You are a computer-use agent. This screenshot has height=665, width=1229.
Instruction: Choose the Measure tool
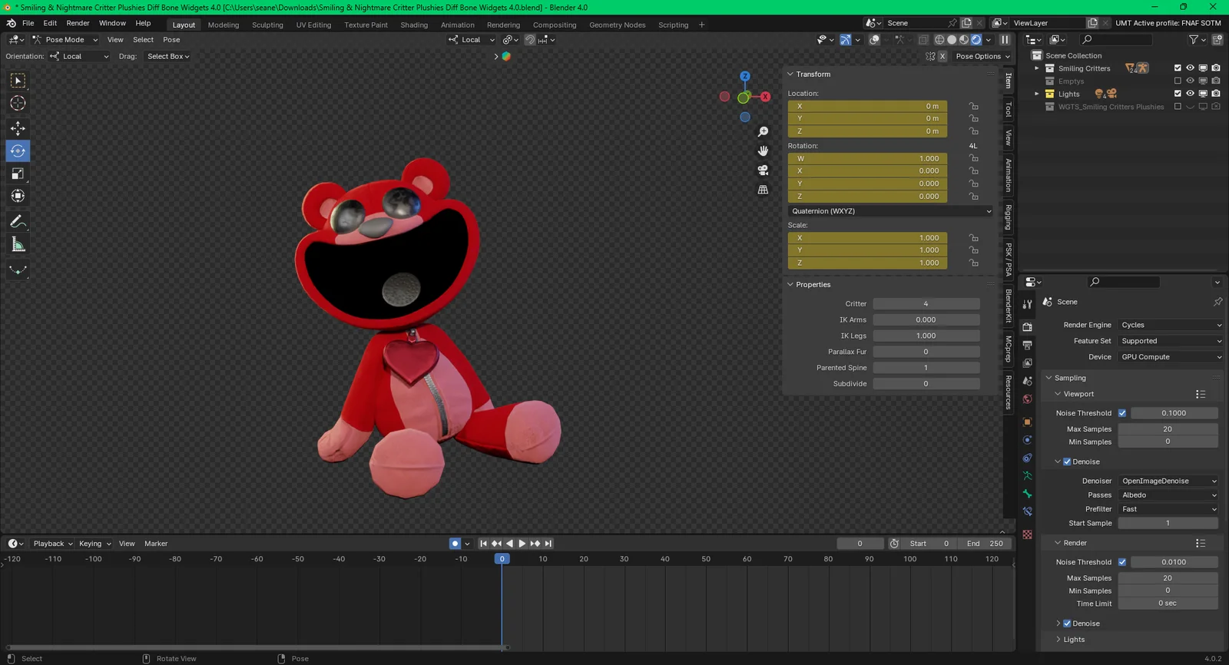tap(18, 245)
